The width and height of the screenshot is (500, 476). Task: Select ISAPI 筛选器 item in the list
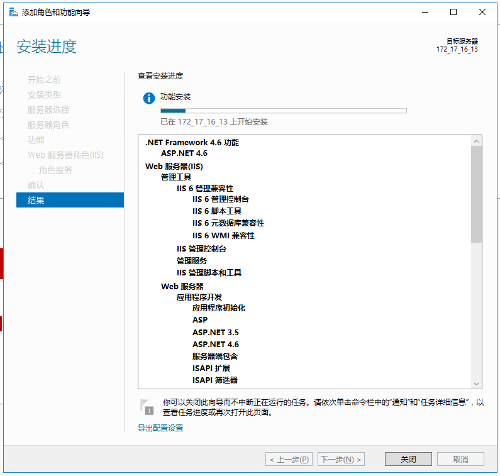(x=214, y=380)
